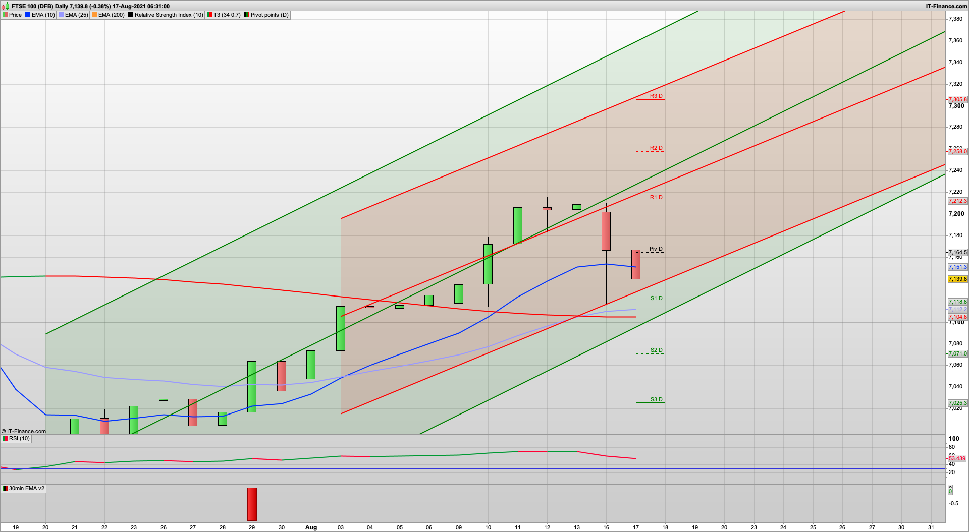The height and width of the screenshot is (532, 969).
Task: Click the blue 7,151.3 EMA price tag
Action: pyautogui.click(x=957, y=267)
